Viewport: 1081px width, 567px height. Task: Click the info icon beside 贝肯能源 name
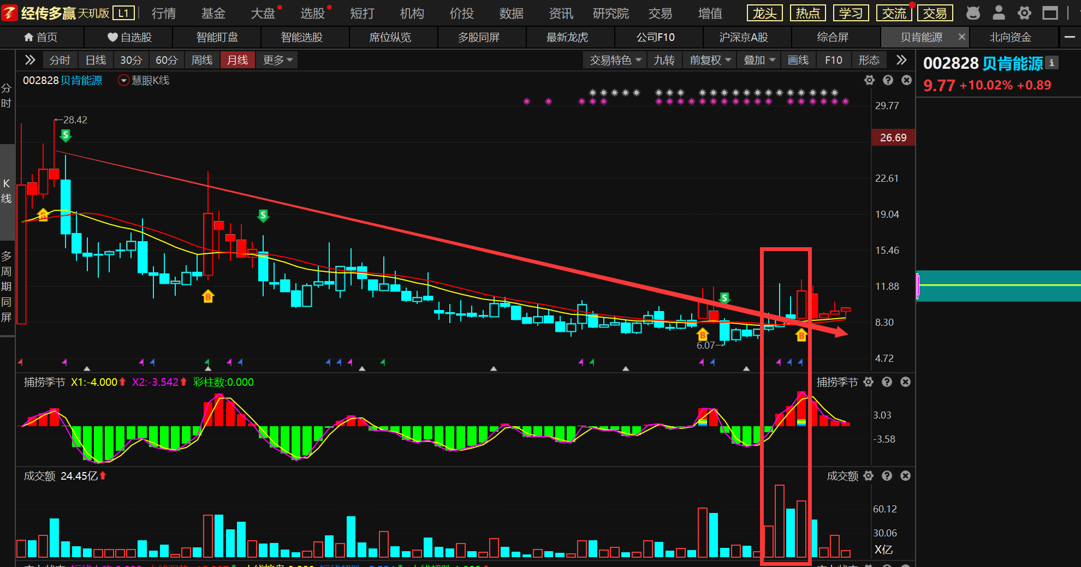click(1052, 63)
